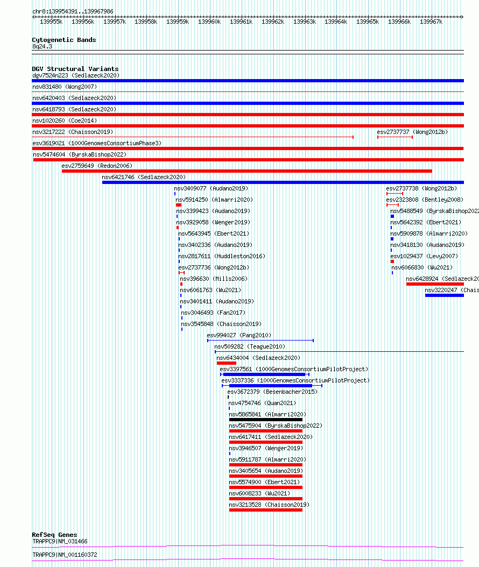Open esv2323808 (Bentley2008) variant

click(425, 200)
